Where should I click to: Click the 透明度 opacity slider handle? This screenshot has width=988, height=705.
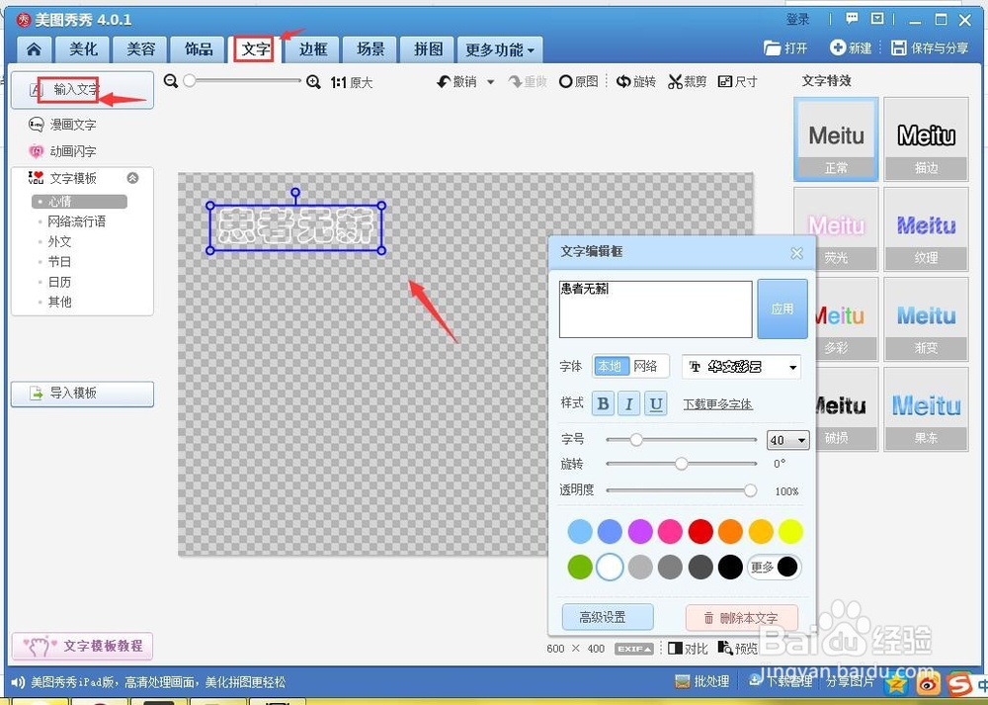tap(750, 490)
